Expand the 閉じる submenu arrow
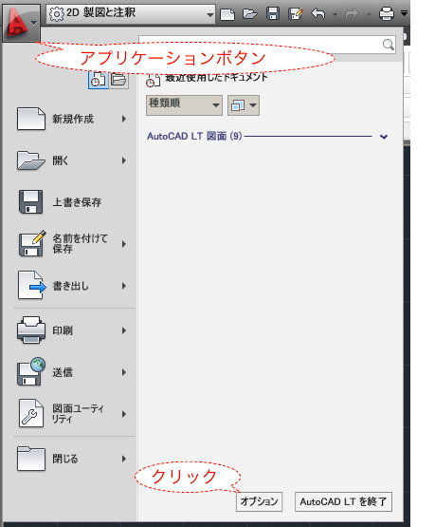 (x=124, y=459)
